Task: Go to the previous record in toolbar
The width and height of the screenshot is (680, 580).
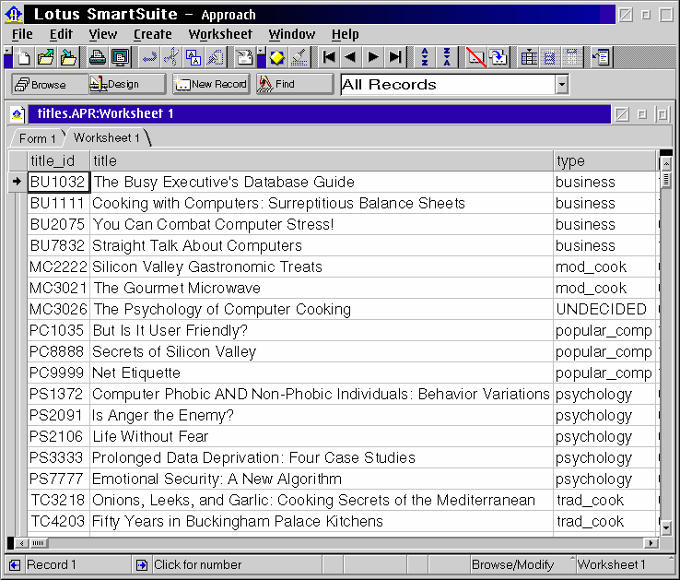Action: pos(350,57)
